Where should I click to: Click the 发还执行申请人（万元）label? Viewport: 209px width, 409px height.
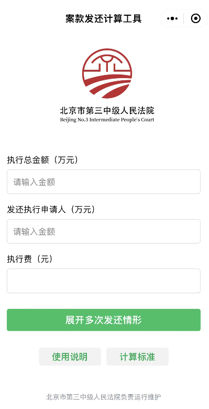click(x=52, y=209)
